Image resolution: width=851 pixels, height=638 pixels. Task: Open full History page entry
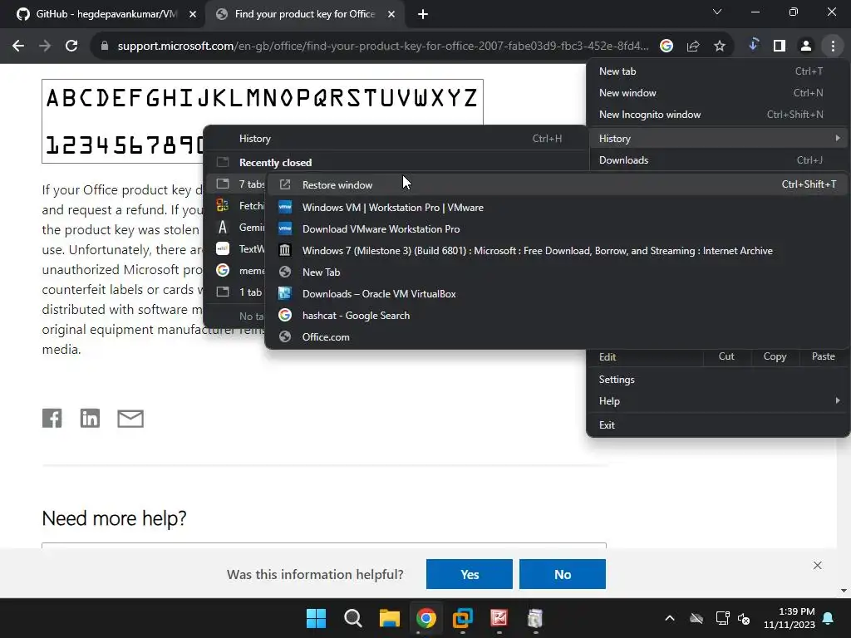396,139
